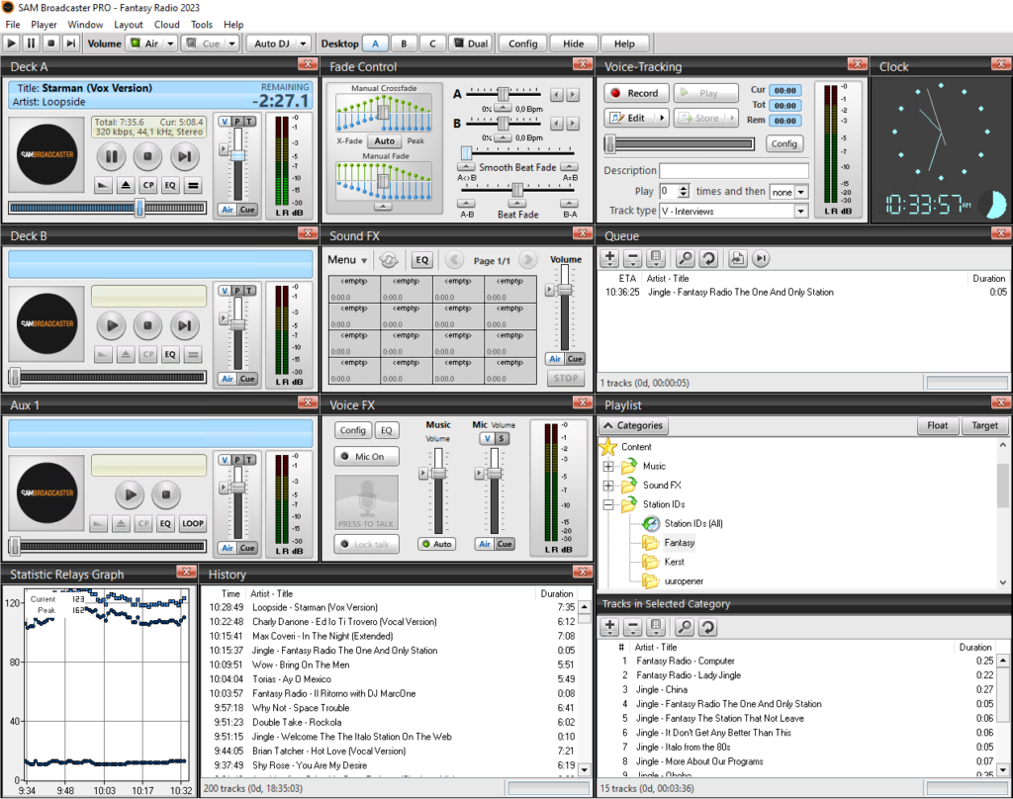
Task: Select the Fantasy folder under Station IDs
Action: pyautogui.click(x=679, y=543)
